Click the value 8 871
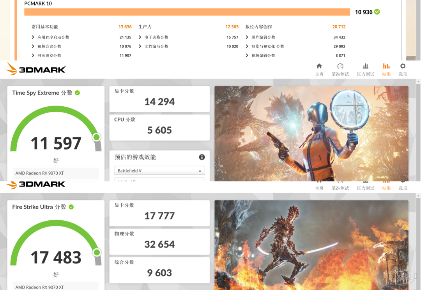Viewport: 421px width, 290px height. [340, 55]
